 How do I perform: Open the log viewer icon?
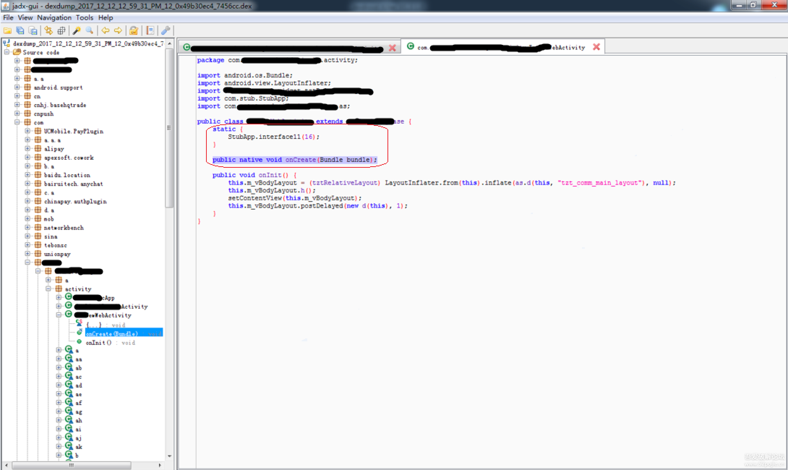[x=150, y=31]
